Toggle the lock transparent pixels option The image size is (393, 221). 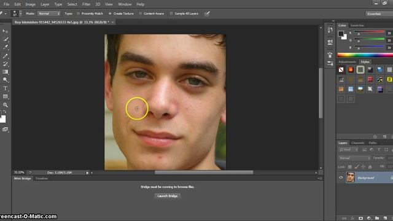coord(350,166)
